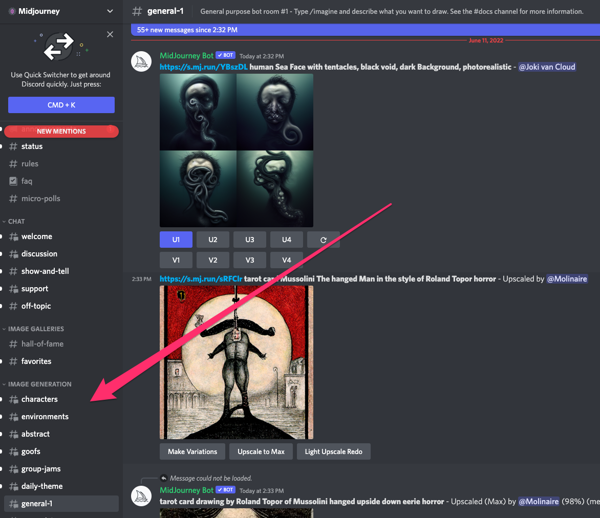Click the Midjourney server logo icon
The image size is (600, 518).
12,11
